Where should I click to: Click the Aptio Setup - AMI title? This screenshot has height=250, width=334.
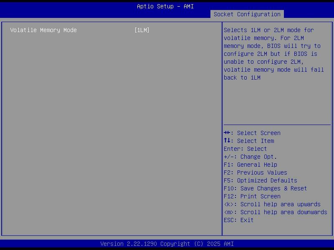pos(165,6)
